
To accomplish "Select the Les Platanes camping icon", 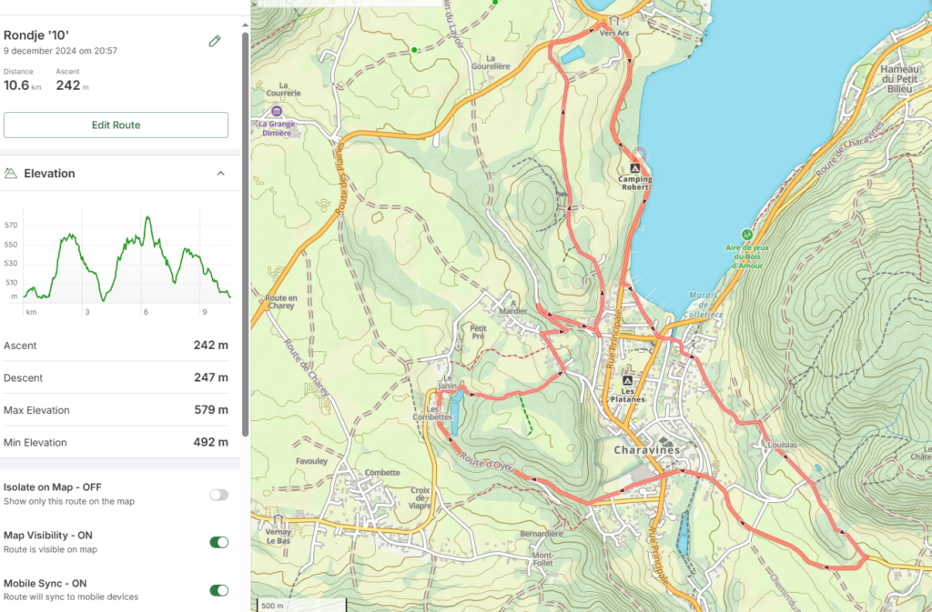I will (626, 380).
